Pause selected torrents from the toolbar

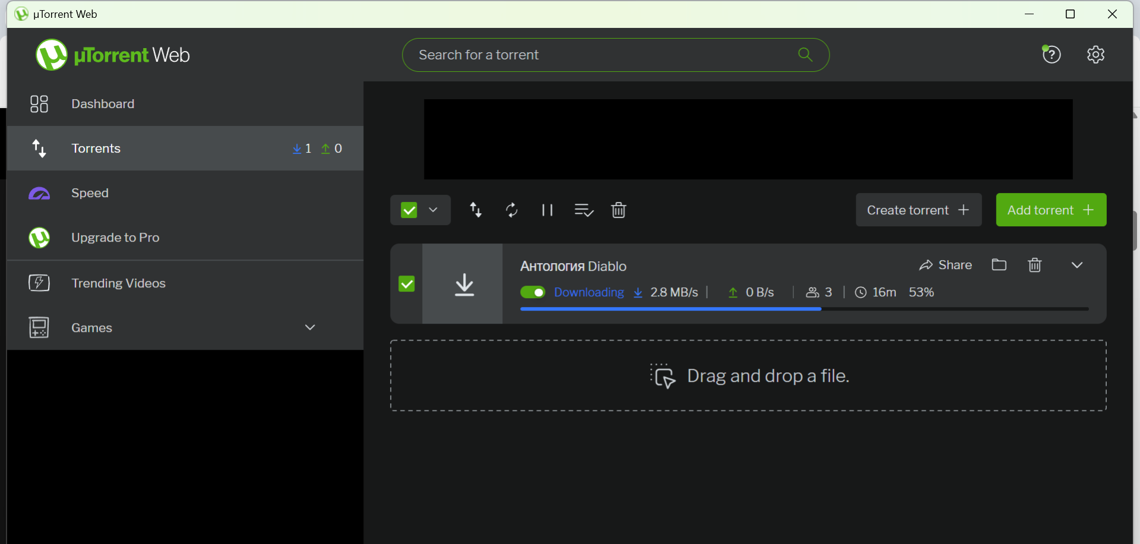[547, 210]
